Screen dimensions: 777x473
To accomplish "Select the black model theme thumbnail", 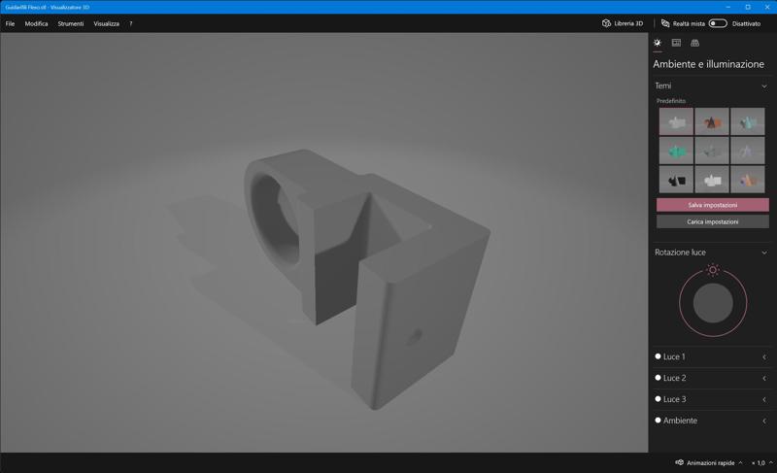I will coord(676,180).
